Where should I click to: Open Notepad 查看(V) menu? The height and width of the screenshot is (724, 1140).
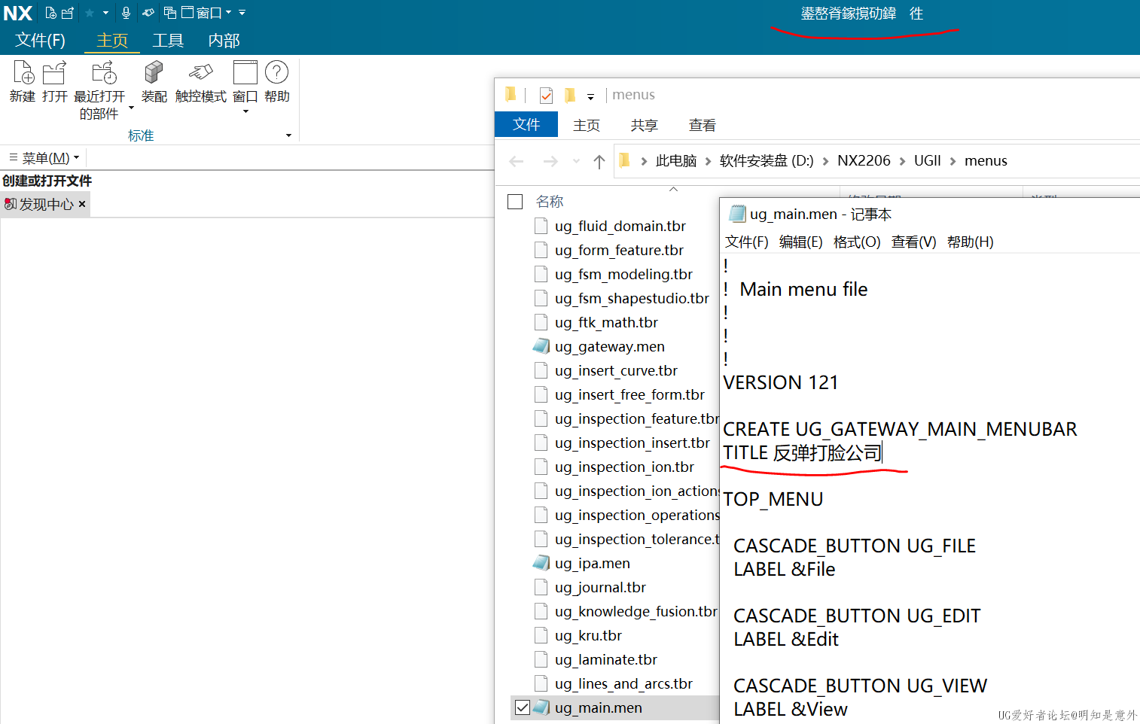click(x=914, y=242)
